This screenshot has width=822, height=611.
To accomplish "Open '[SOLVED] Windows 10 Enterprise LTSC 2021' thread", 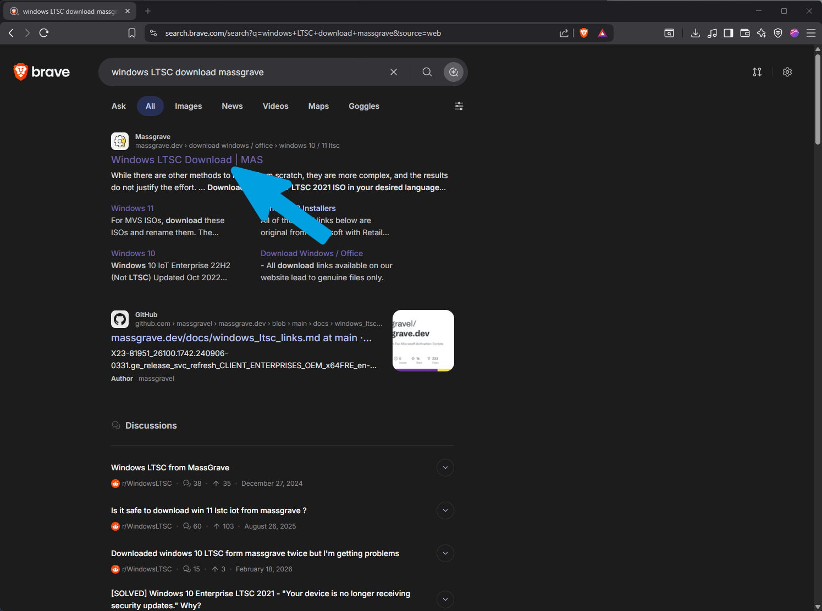I will coord(261,599).
